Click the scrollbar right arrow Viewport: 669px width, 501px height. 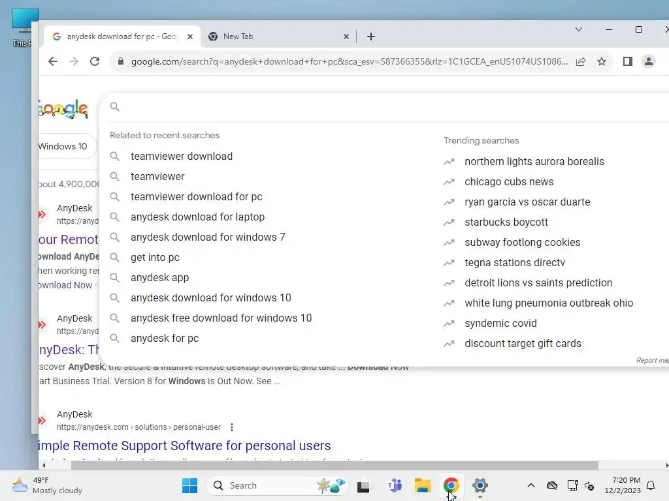click(x=666, y=466)
